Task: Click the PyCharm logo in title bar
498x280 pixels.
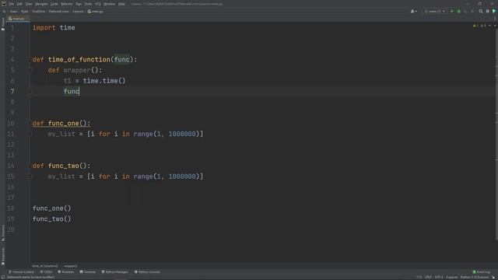Action: click(3, 4)
